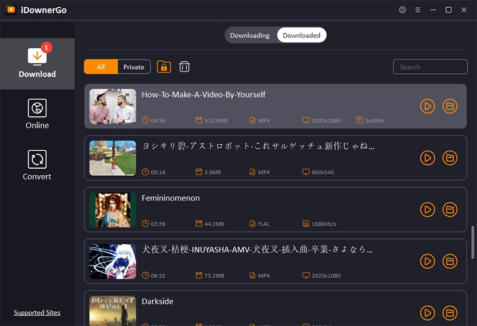Open the Download section in sidebar

point(37,64)
